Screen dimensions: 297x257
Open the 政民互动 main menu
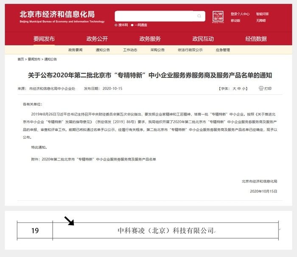tap(203, 39)
